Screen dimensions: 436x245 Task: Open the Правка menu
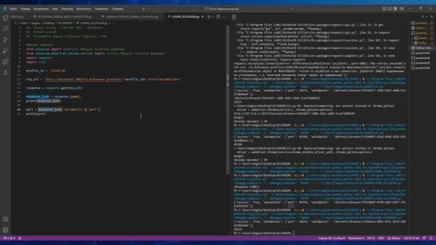coord(25,9)
